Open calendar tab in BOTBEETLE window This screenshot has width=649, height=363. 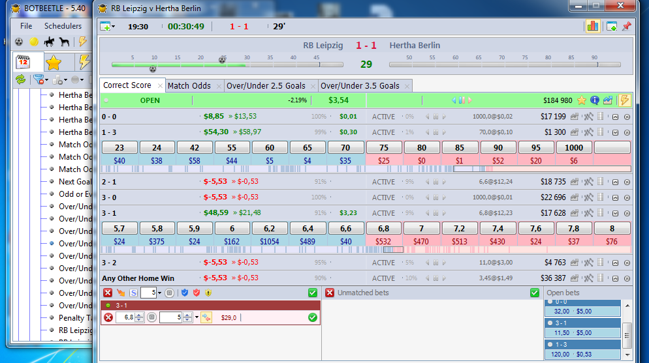(24, 63)
